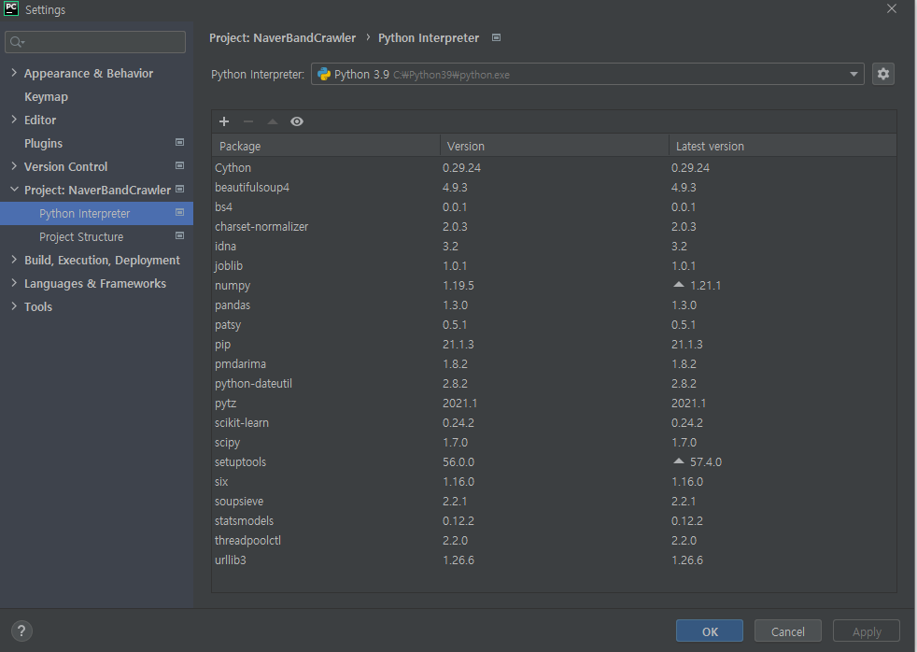Select the patsy package row
This screenshot has height=652, width=917.
pos(554,324)
